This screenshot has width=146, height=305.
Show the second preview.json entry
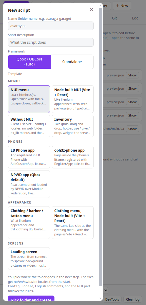132,88
